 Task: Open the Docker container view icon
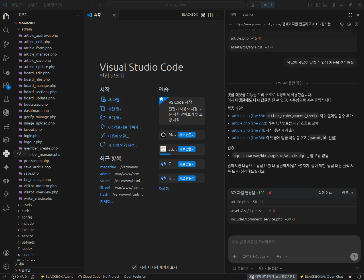pyautogui.click(x=6, y=140)
